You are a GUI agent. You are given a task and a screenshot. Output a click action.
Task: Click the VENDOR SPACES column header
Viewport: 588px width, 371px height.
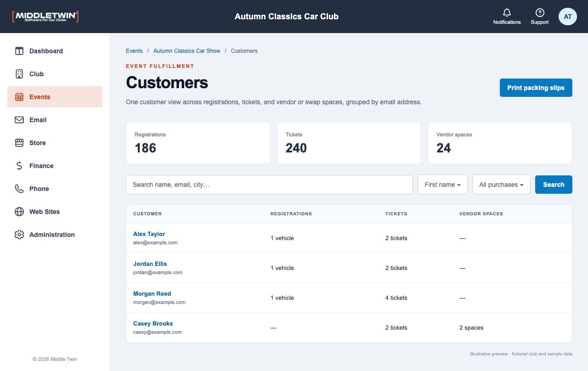[481, 214]
